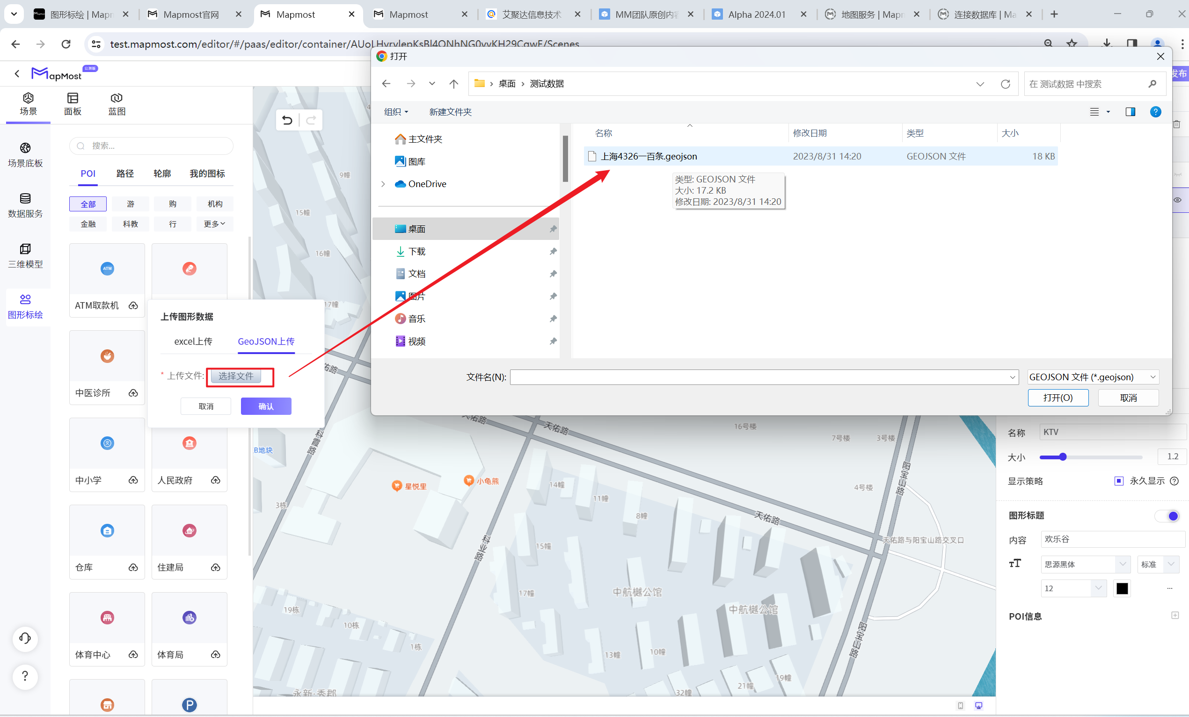Switch to the 面板 tab

73,104
